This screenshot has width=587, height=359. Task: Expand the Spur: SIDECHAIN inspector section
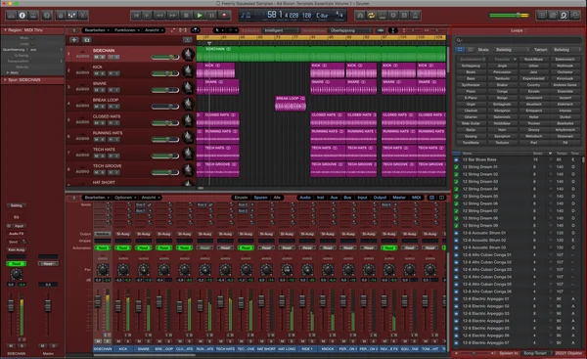pos(5,80)
